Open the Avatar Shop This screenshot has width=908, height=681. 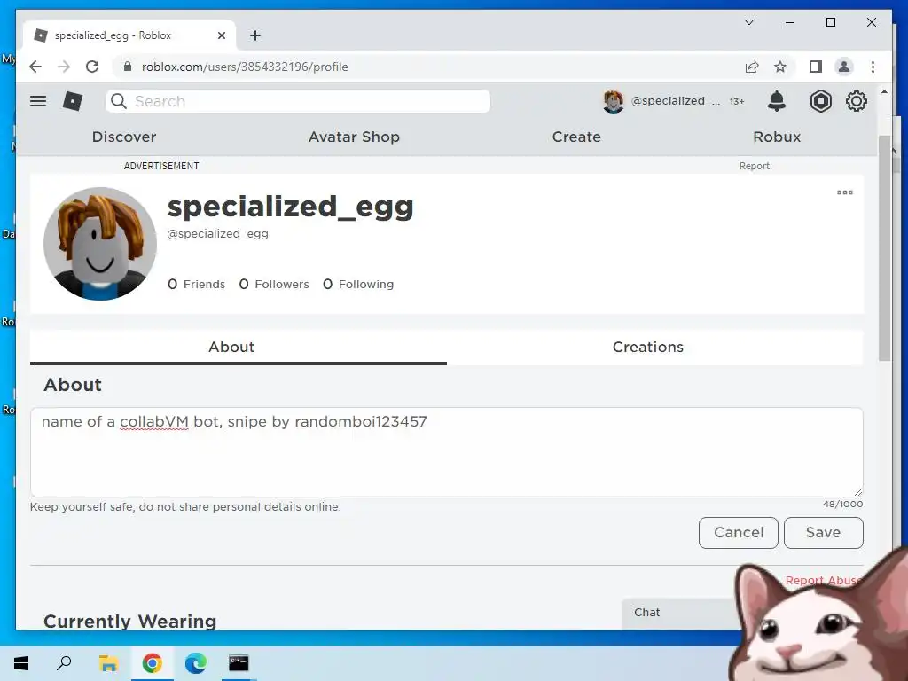(x=354, y=137)
